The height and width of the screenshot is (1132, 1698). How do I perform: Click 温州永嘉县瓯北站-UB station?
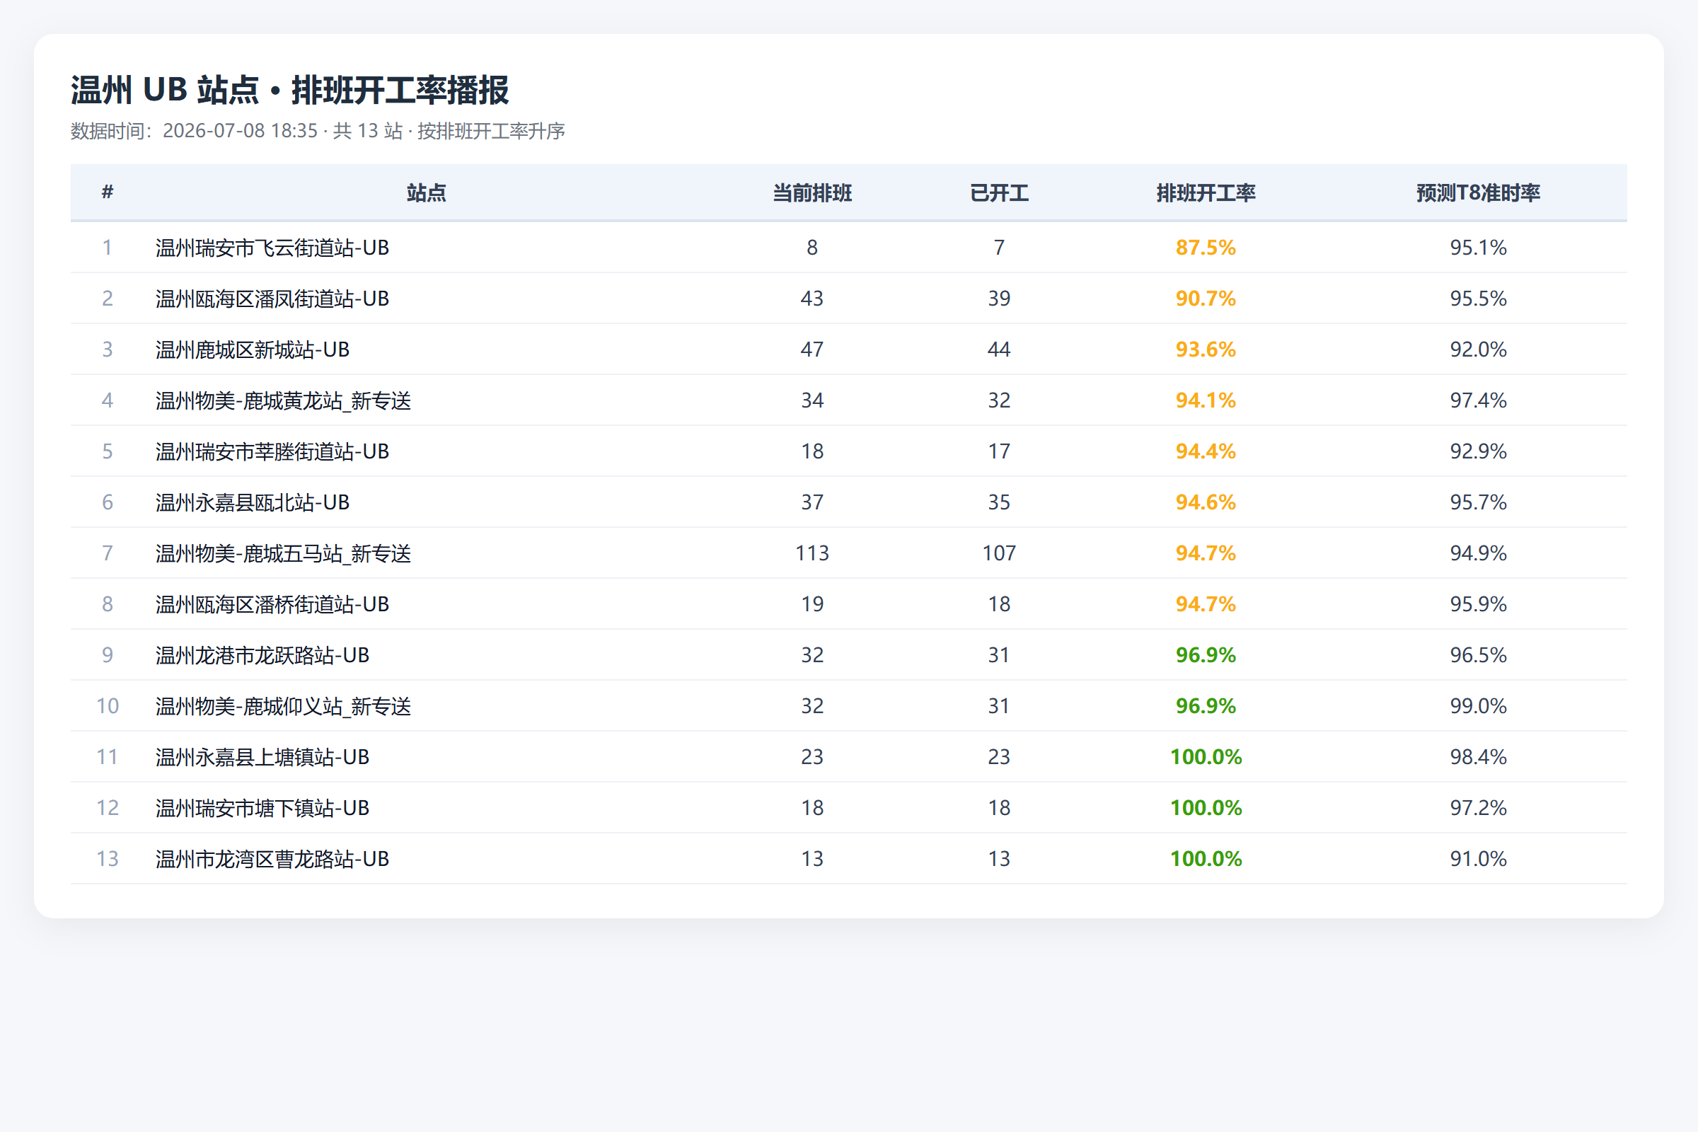point(252,502)
